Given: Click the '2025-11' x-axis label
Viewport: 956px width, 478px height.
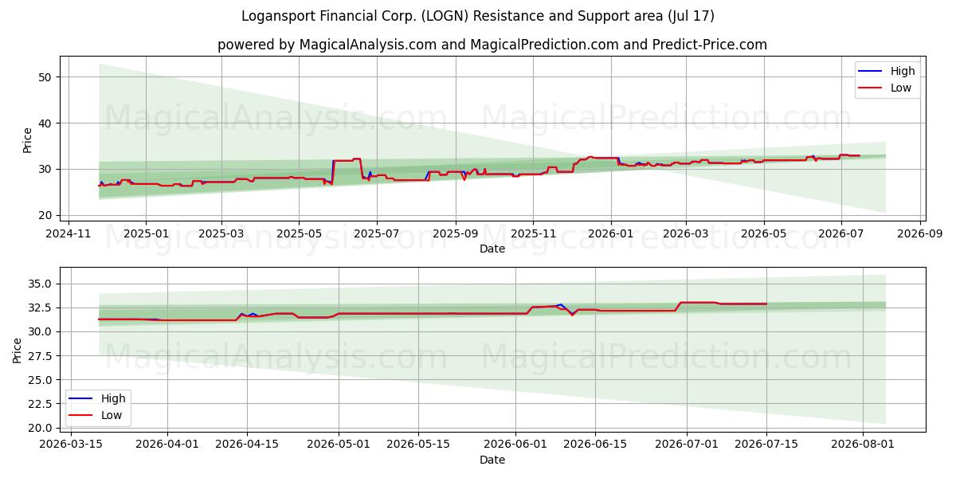Looking at the screenshot, I should point(533,235).
